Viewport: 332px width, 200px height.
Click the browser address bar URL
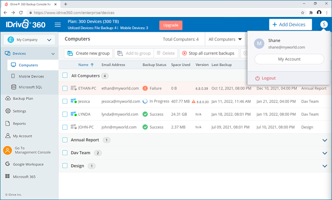click(x=74, y=13)
